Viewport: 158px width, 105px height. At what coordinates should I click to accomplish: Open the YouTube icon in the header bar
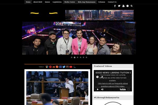coord(123,6)
